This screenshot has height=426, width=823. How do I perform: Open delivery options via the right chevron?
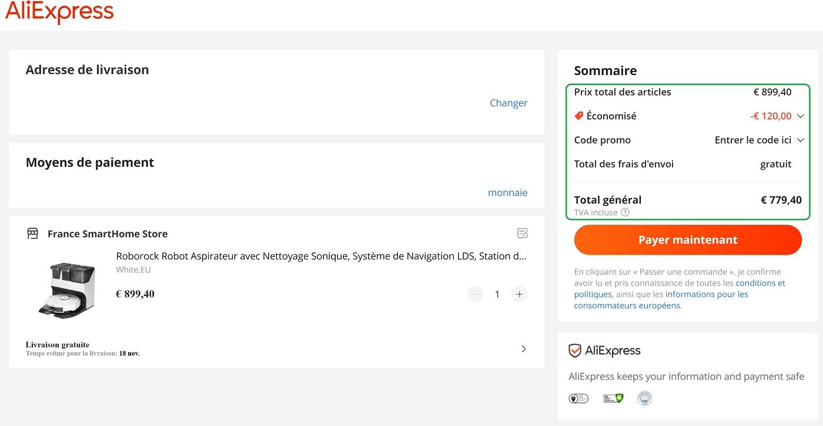524,349
